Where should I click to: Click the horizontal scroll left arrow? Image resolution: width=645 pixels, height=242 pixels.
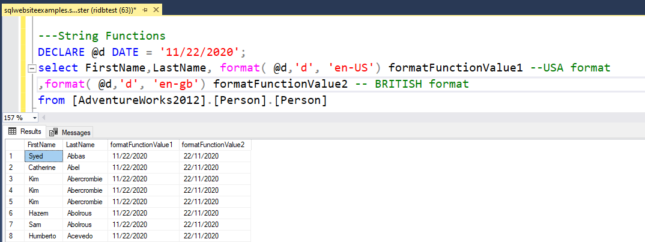(44, 118)
